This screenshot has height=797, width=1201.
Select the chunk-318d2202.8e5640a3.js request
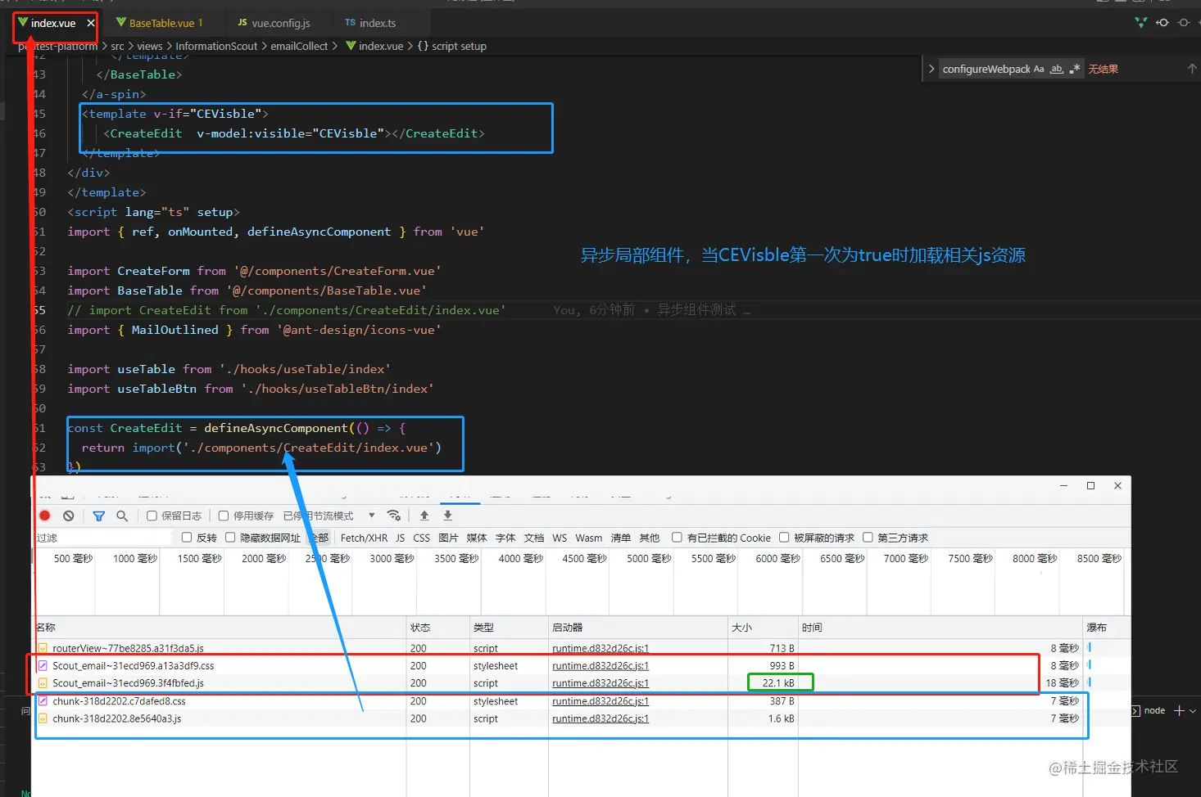pyautogui.click(x=117, y=719)
